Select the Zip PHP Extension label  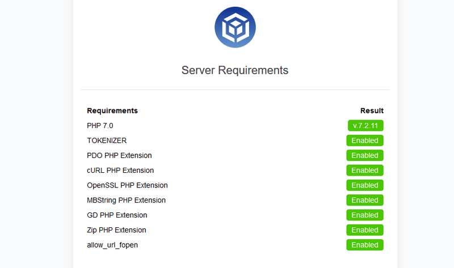116,230
